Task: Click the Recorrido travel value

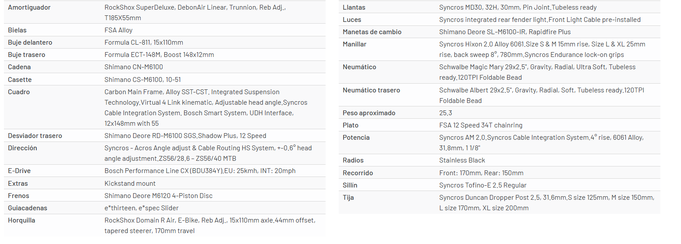Action: tap(481, 173)
